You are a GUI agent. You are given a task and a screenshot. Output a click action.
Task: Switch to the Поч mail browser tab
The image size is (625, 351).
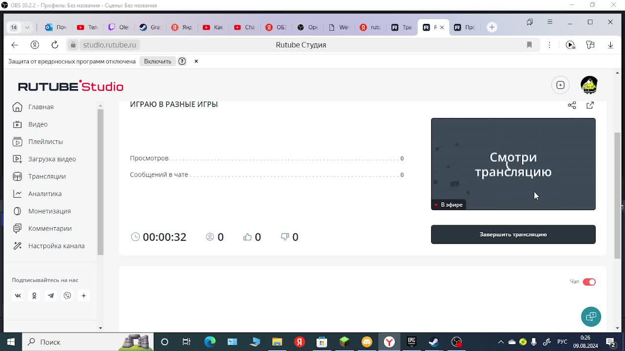tap(56, 27)
